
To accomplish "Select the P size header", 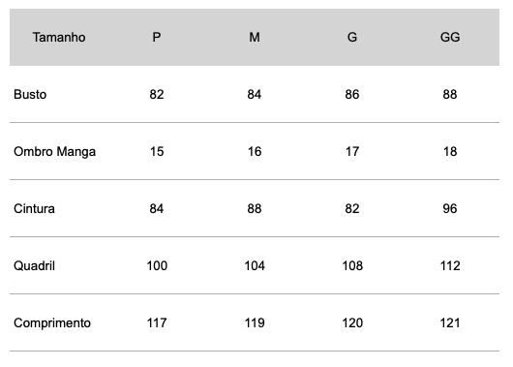I will [157, 37].
